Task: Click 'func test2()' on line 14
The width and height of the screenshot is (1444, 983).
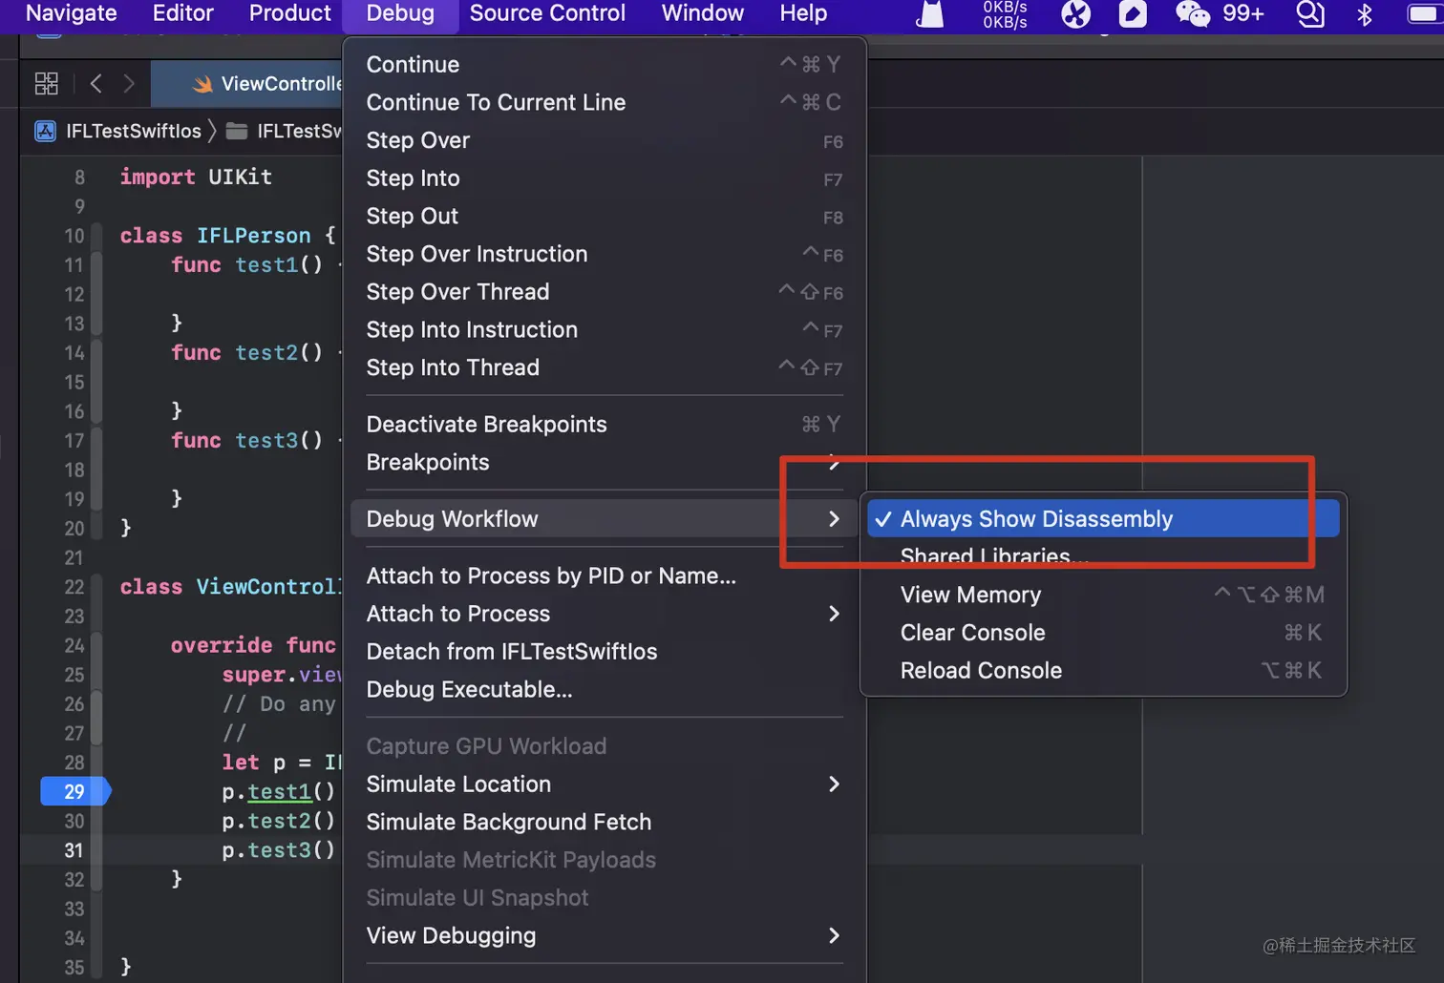Action: coord(247,352)
